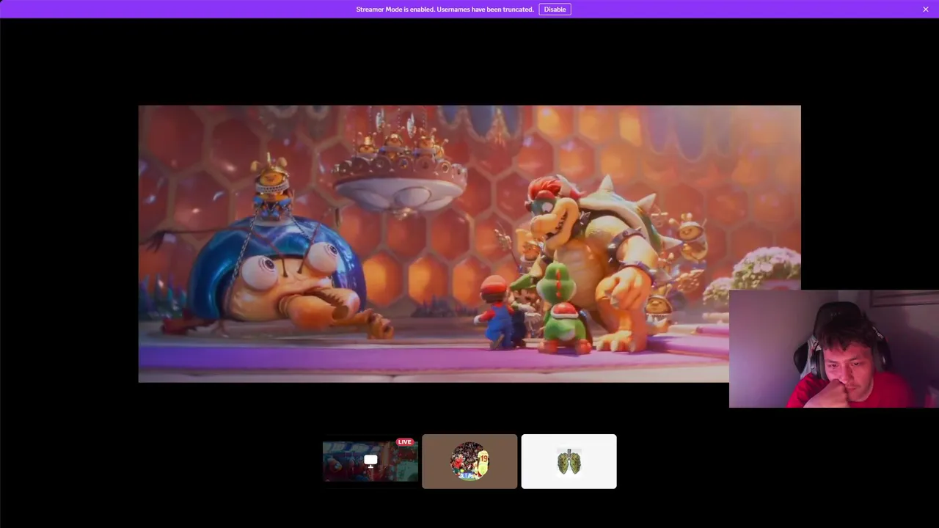
Task: Open the LIVE screen share thumbnail
Action: point(370,461)
